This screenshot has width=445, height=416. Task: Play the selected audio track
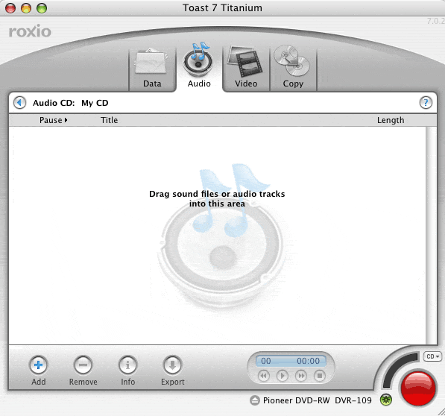[x=282, y=376]
